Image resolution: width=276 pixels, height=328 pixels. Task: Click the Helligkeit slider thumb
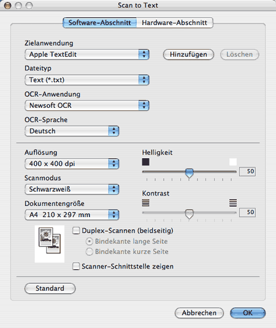pos(190,174)
